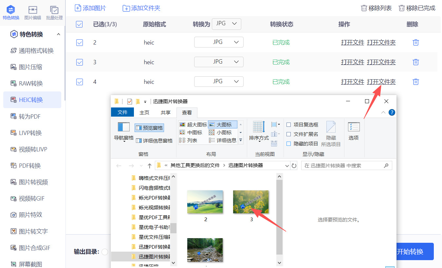This screenshot has width=442, height=268.
Task: Open Explorer help question-mark icon
Action: 392,112
